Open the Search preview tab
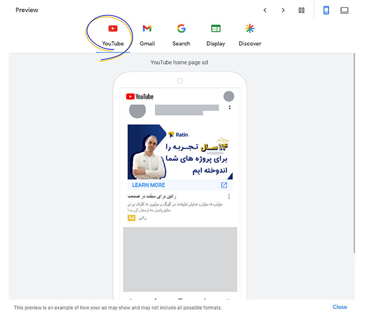This screenshot has width=367, height=313. 181,36
